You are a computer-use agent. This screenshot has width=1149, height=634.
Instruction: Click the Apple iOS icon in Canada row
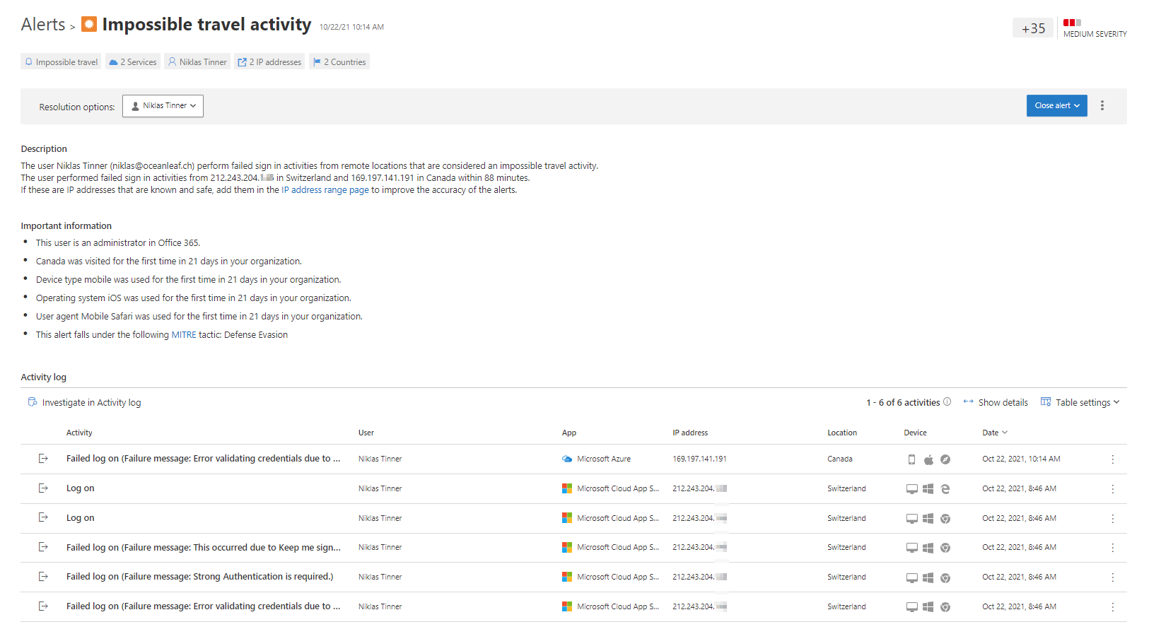[x=928, y=460]
